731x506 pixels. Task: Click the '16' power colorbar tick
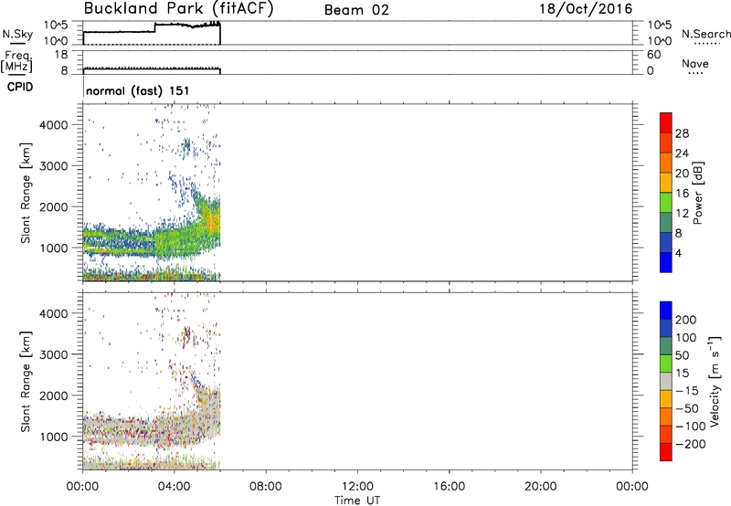pos(682,194)
